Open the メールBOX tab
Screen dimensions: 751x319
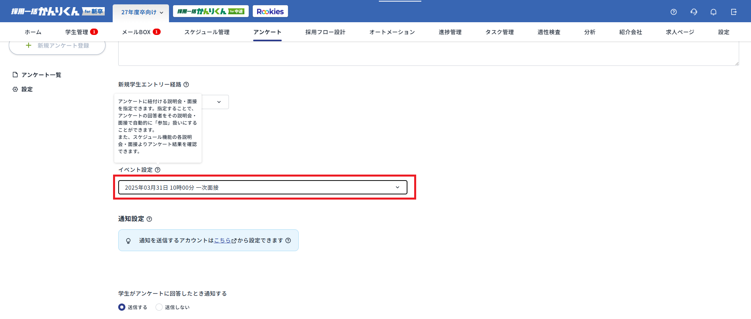pos(136,32)
